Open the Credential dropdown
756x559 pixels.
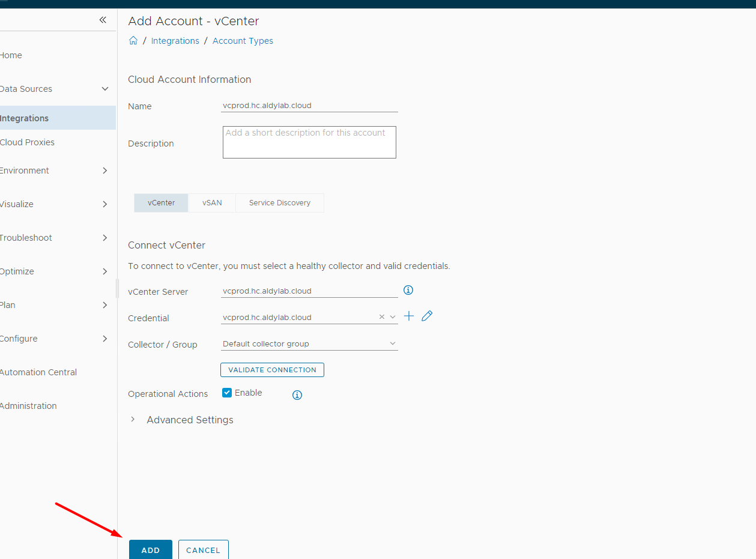[x=393, y=317]
